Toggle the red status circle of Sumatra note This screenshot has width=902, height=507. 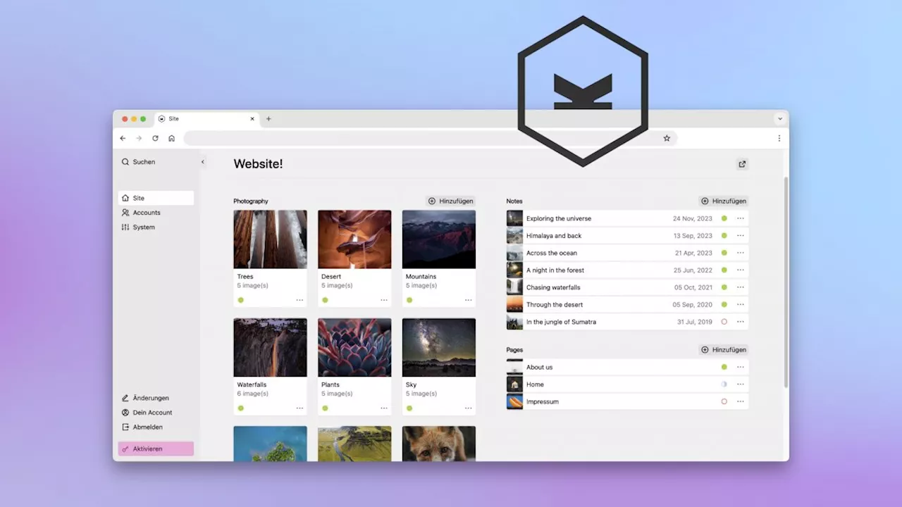click(x=724, y=322)
